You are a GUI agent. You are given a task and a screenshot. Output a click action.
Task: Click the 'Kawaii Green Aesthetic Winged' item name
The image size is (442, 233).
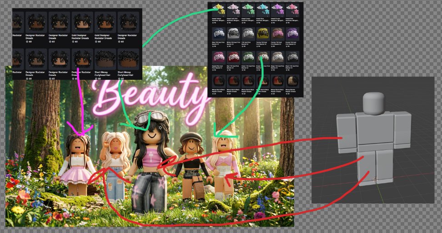tap(248, 19)
